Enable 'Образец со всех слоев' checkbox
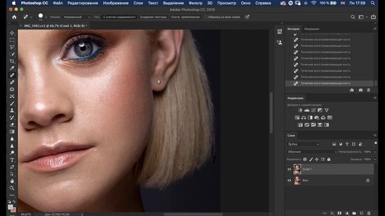 coord(206,17)
